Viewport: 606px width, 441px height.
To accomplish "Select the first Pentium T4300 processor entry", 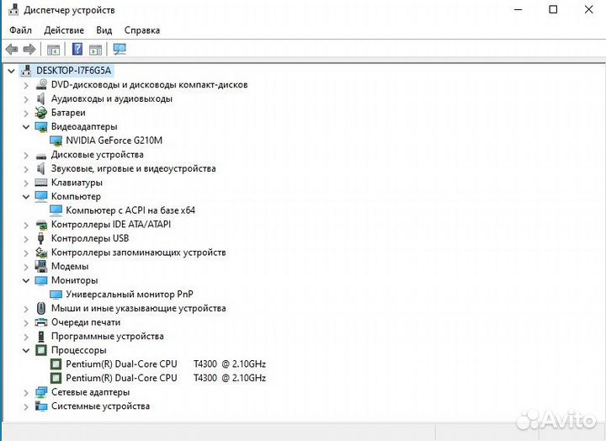I will pos(166,364).
